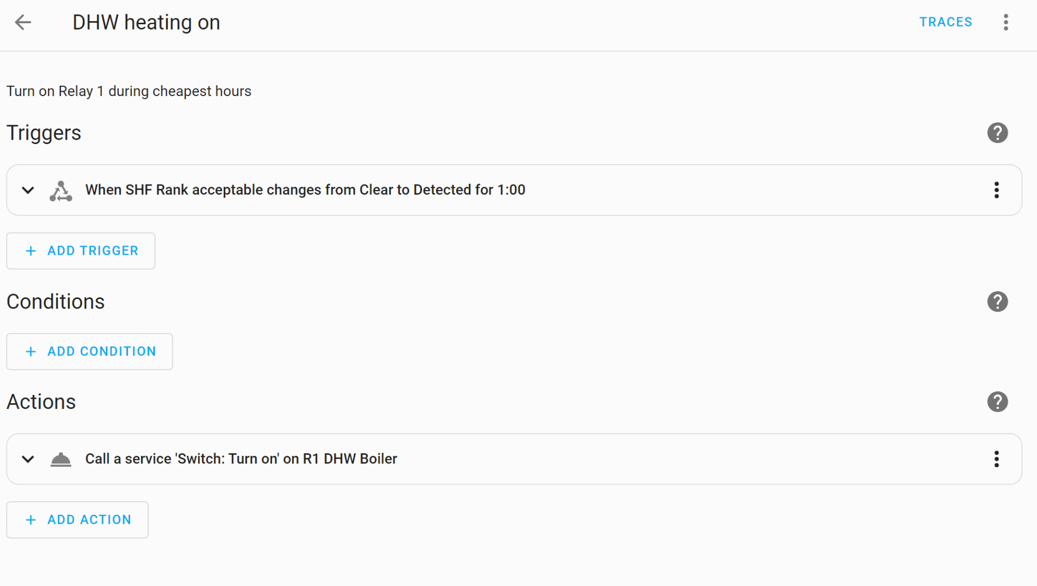This screenshot has height=586, width=1037.
Task: Click the Add Condition button
Action: coord(90,352)
